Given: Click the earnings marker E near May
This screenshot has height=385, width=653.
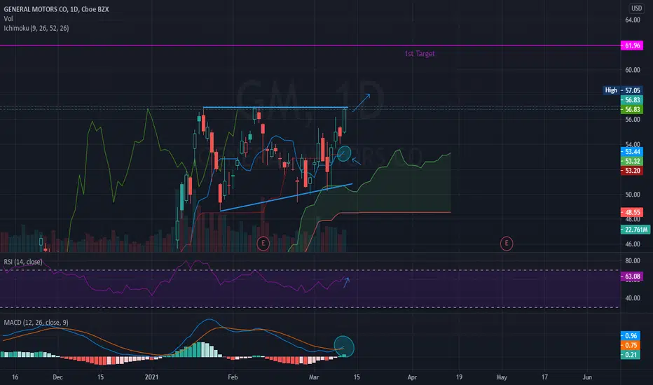Looking at the screenshot, I should (507, 243).
